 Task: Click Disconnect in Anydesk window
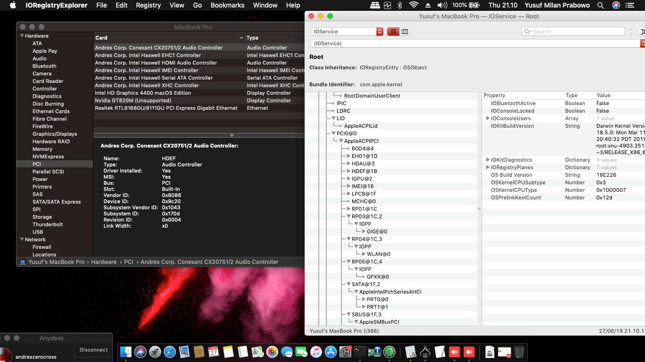pyautogui.click(x=93, y=350)
